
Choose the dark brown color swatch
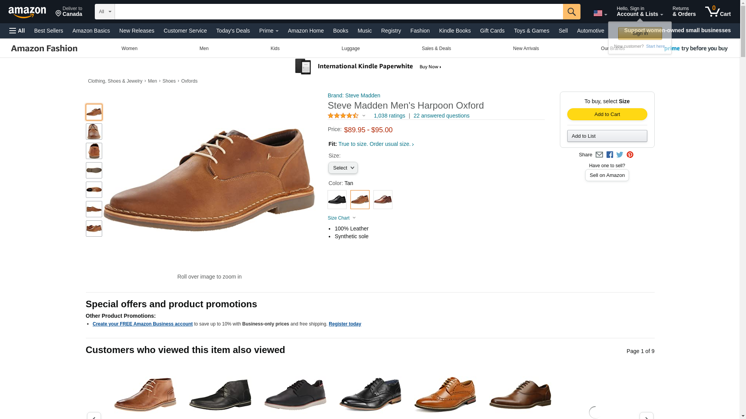(x=383, y=199)
